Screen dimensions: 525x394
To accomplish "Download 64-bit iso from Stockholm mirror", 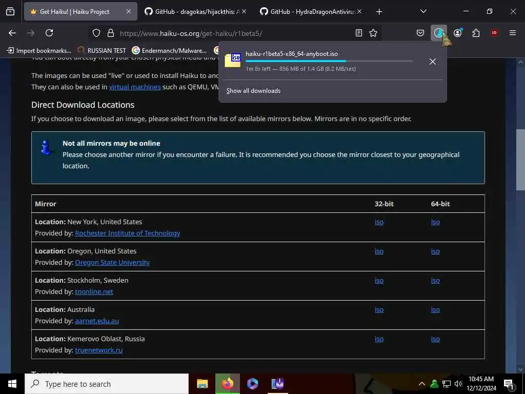I will [x=435, y=281].
